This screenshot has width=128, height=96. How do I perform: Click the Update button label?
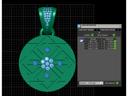pos(87,35)
